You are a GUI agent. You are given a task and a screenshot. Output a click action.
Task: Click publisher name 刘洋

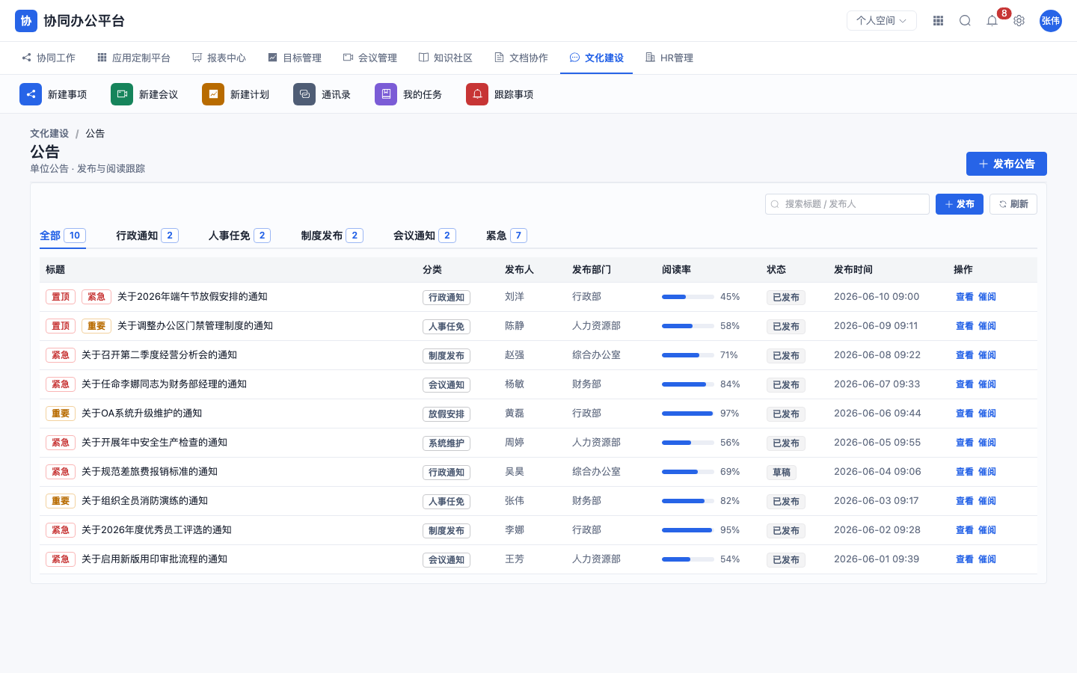[x=515, y=297]
